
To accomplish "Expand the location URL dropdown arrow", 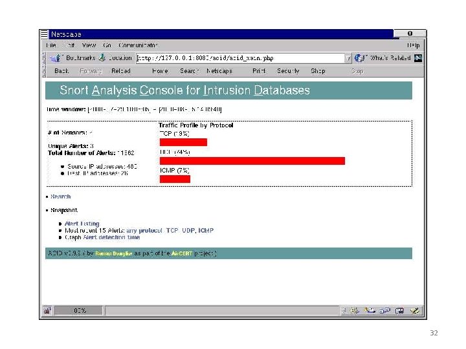I will 348,58.
